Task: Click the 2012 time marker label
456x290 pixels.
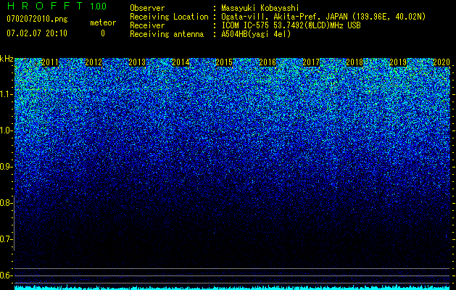Action: 94,62
